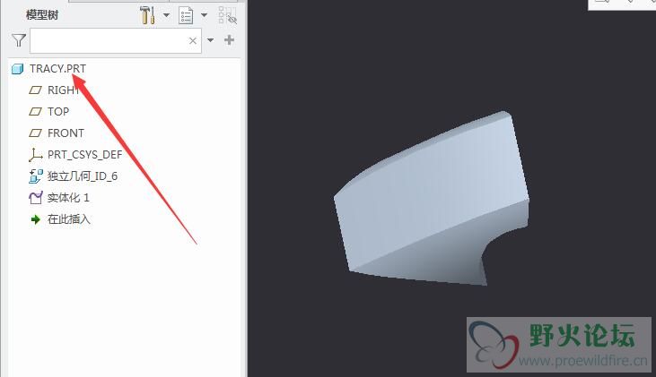Click the plus add-filter button
Screen dimensions: 656x377
pos(229,40)
